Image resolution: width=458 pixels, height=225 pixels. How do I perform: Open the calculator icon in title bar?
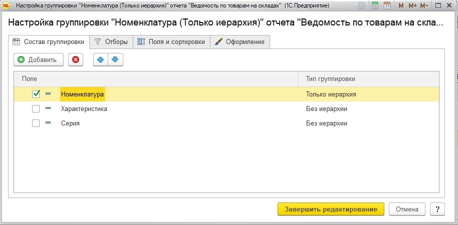375,5
